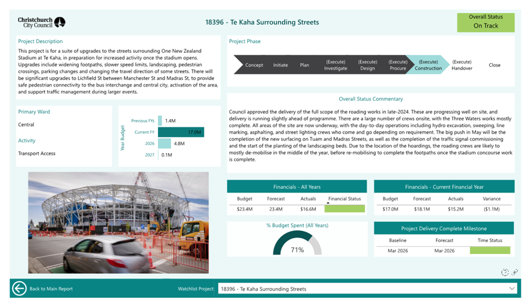Click the 71% budget spent gauge
The width and height of the screenshot is (530, 307).
[x=297, y=244]
